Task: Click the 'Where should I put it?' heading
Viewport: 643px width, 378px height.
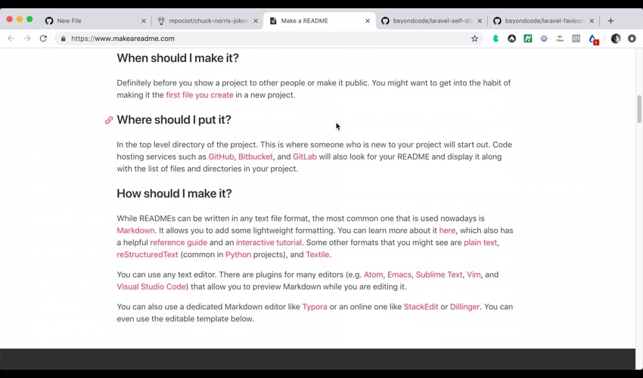Action: point(174,119)
